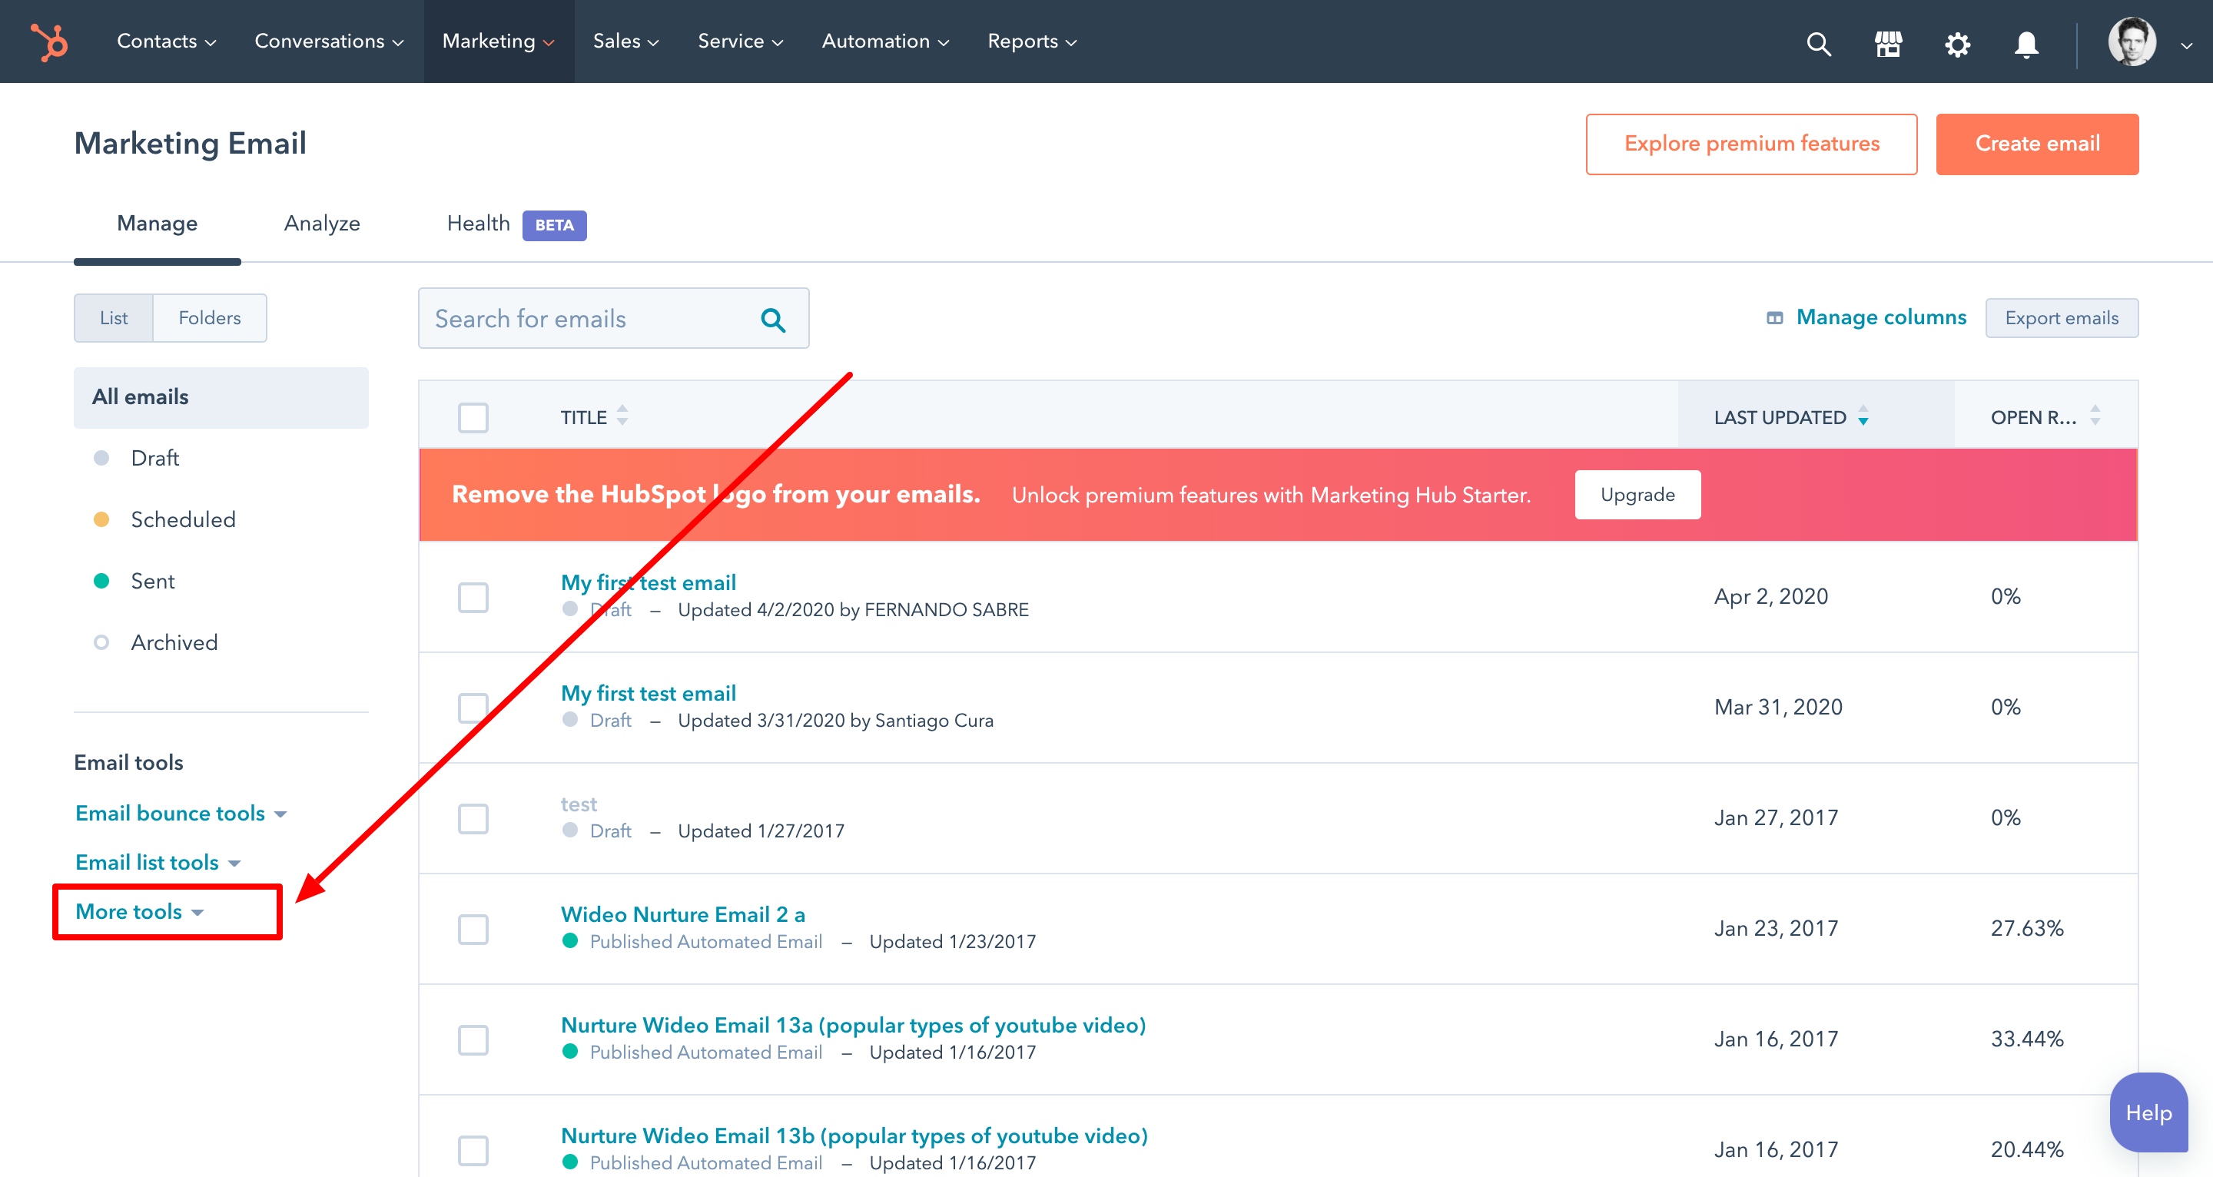The height and width of the screenshot is (1177, 2213).
Task: Open global search magnifier icon
Action: (1819, 43)
